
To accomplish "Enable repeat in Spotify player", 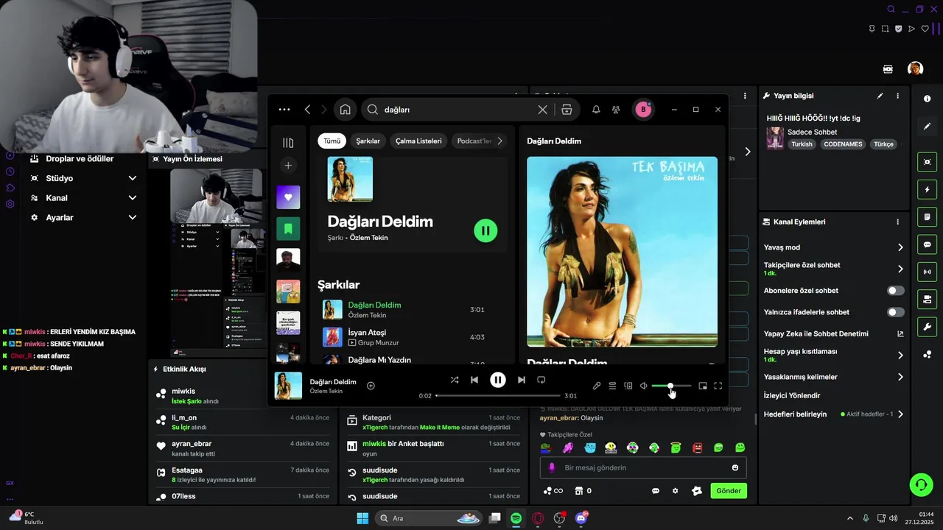I will 541,380.
